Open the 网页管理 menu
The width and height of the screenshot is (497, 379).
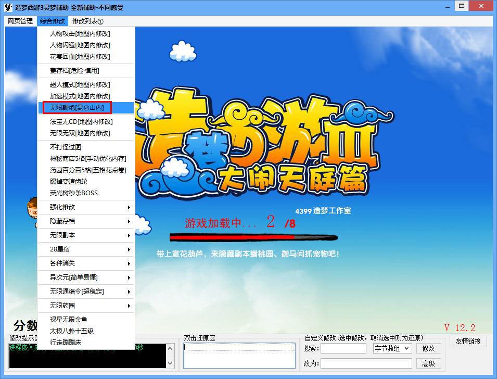click(20, 21)
